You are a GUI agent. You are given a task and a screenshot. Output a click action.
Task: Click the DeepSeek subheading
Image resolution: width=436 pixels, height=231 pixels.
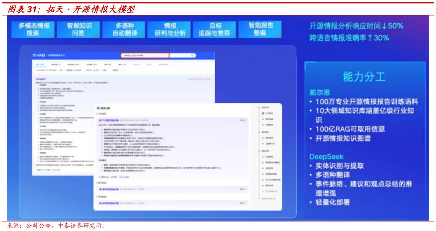point(326,157)
